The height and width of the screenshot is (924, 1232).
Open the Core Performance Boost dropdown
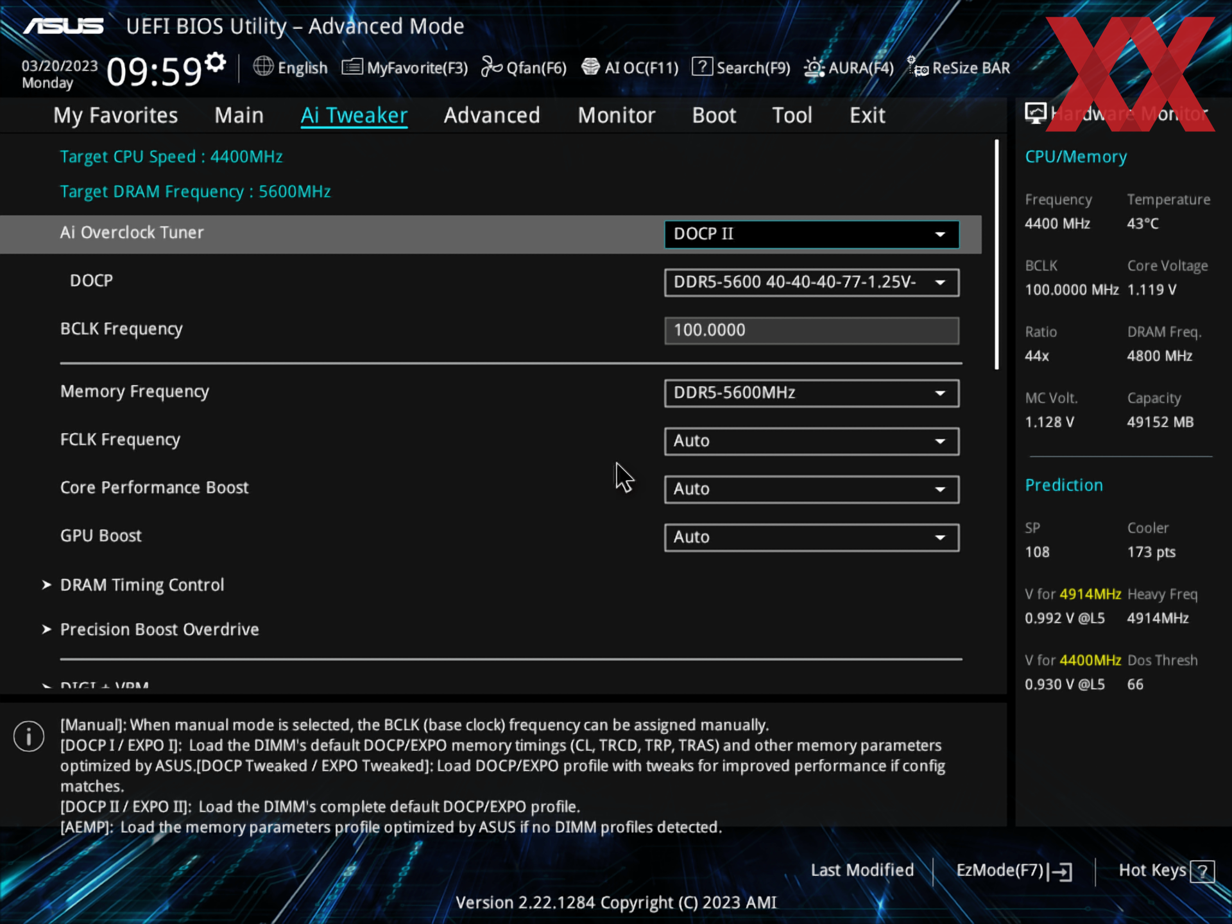pos(812,489)
